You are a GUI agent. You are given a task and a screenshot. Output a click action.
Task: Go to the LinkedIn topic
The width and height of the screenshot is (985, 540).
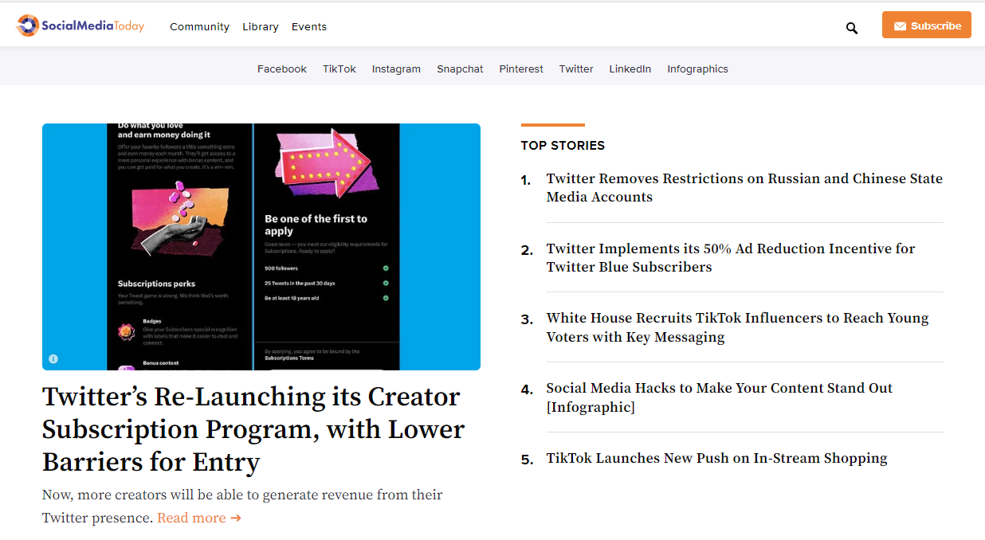(630, 68)
